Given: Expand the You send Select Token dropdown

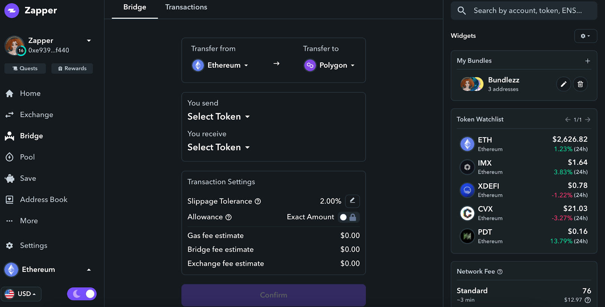Looking at the screenshot, I should coord(219,117).
